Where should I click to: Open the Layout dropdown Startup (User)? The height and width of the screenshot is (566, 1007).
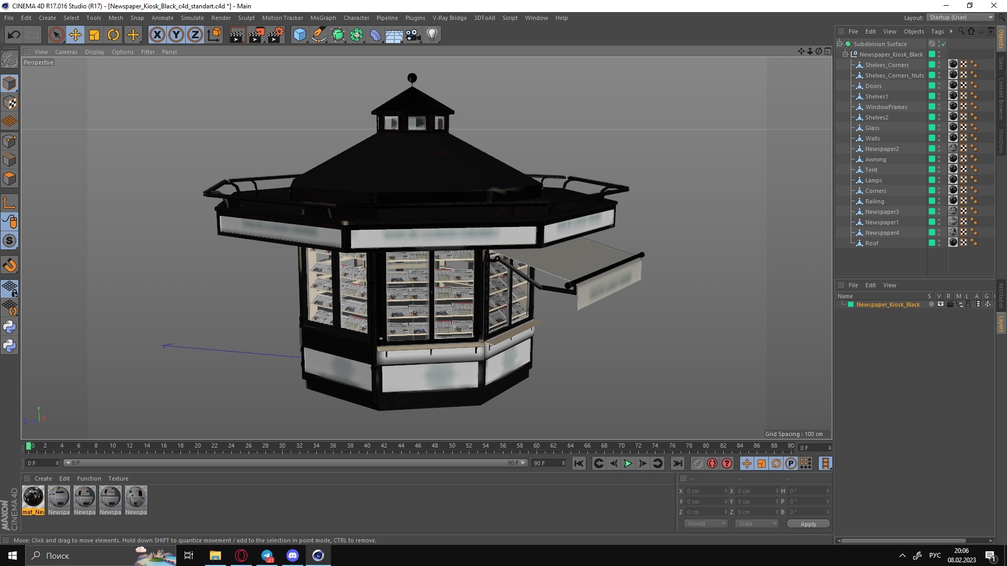tap(960, 17)
